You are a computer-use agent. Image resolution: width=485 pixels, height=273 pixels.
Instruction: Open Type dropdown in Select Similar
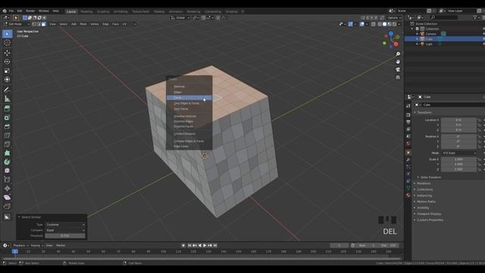point(65,224)
